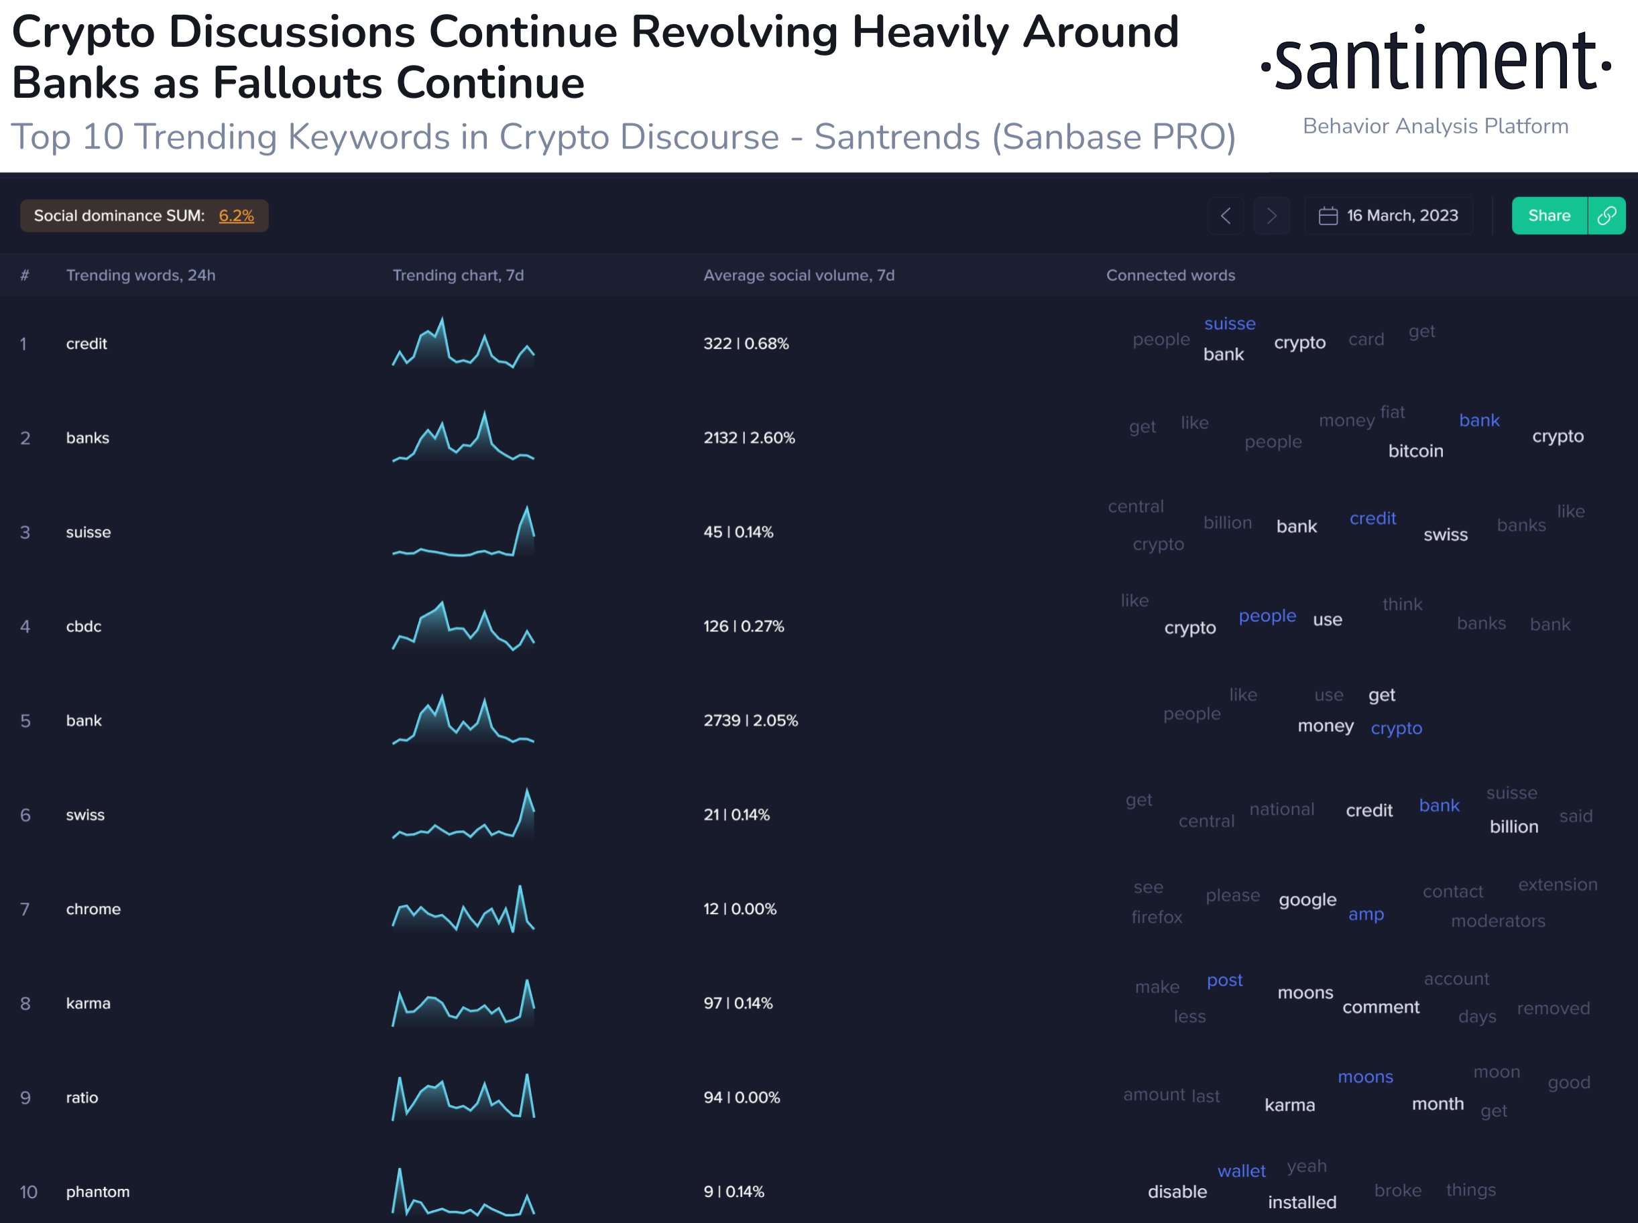Viewport: 1638px width, 1223px height.
Task: Click the Connected words column header
Action: [x=1170, y=275]
